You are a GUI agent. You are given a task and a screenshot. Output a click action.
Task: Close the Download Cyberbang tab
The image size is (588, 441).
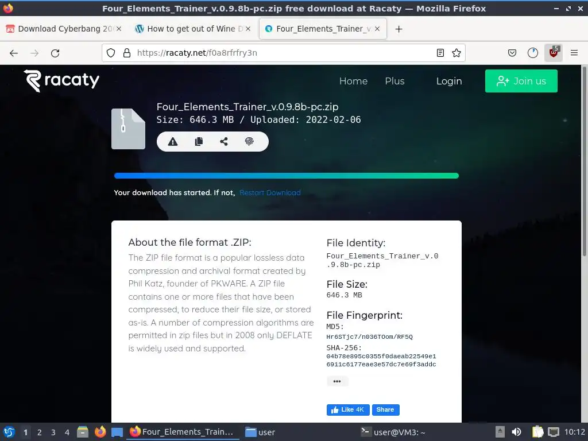(118, 29)
